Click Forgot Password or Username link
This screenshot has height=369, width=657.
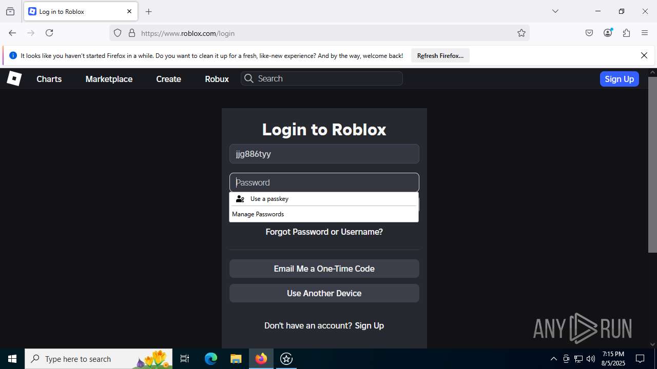[x=324, y=232]
